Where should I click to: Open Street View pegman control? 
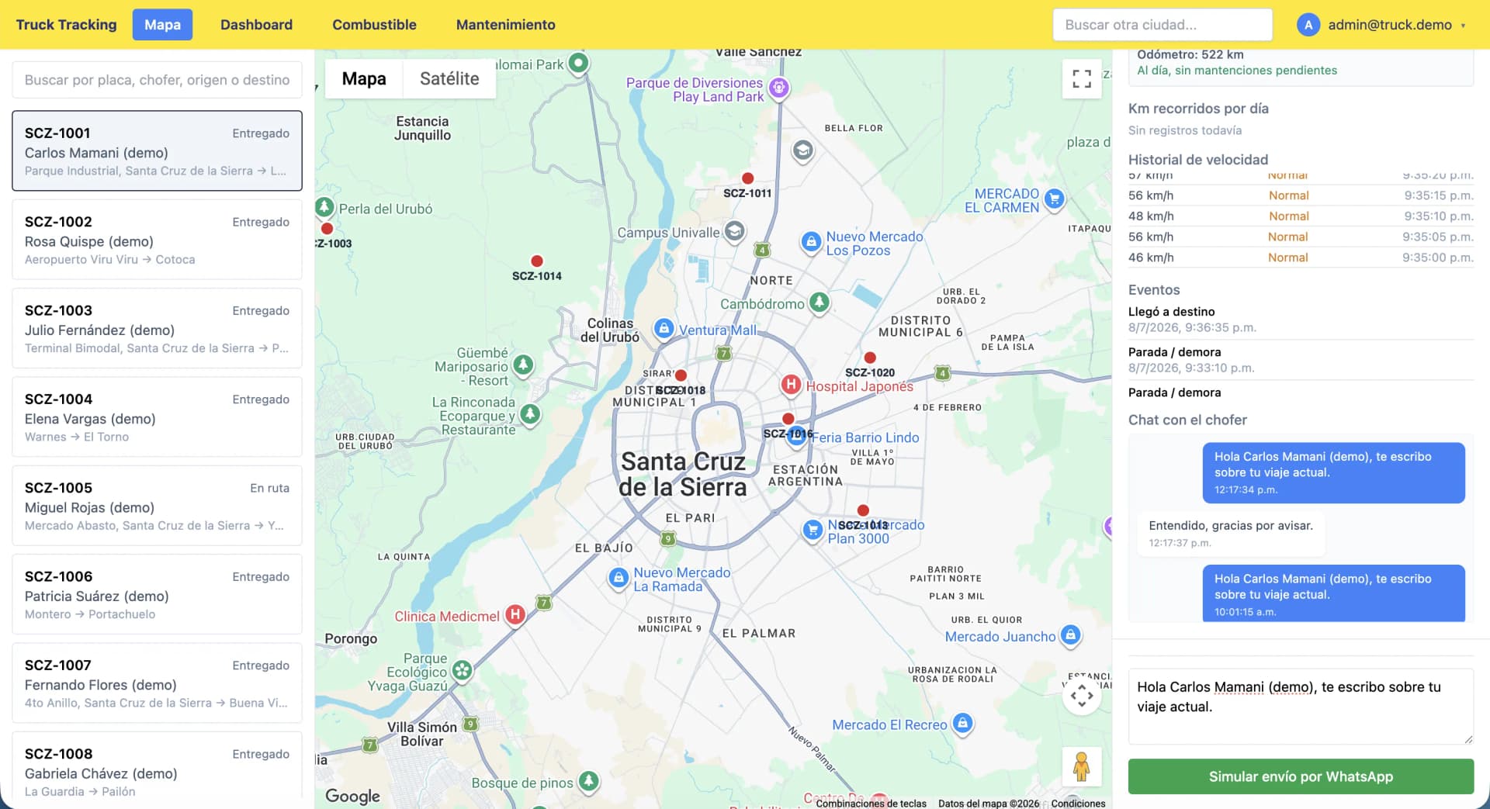coord(1082,766)
